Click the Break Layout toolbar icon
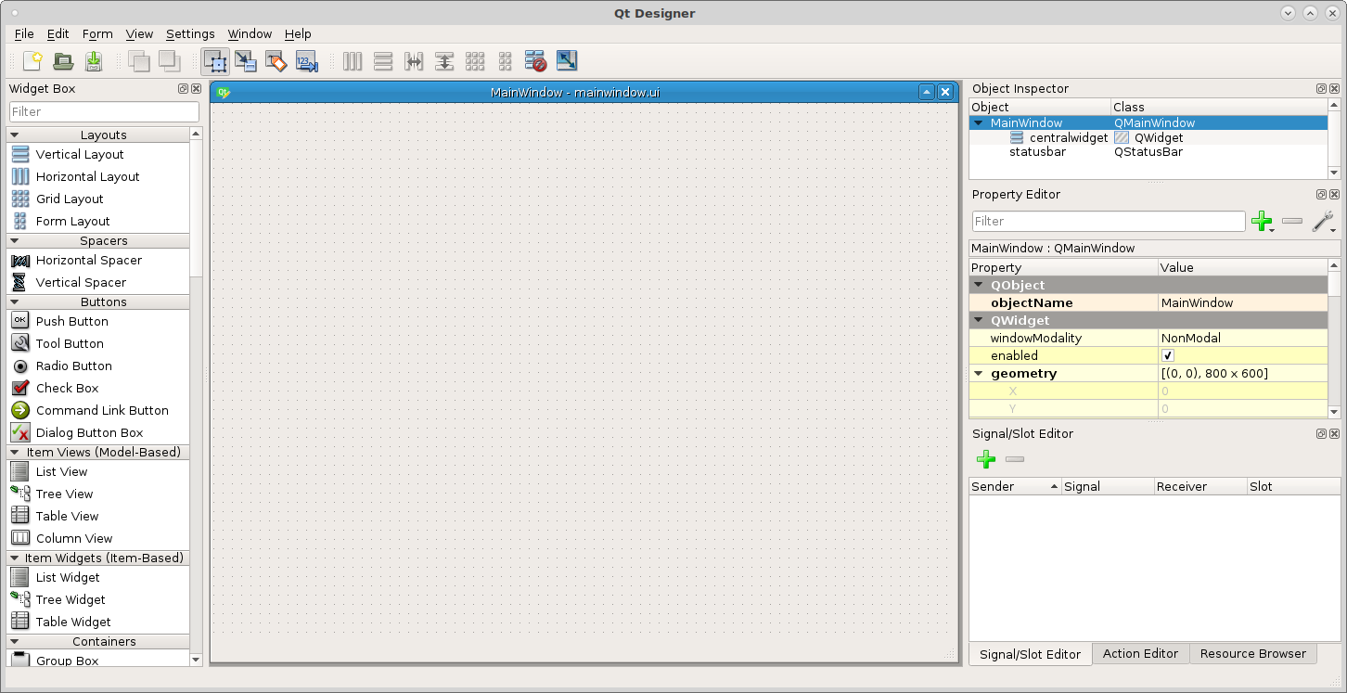The height and width of the screenshot is (693, 1347). click(x=536, y=61)
